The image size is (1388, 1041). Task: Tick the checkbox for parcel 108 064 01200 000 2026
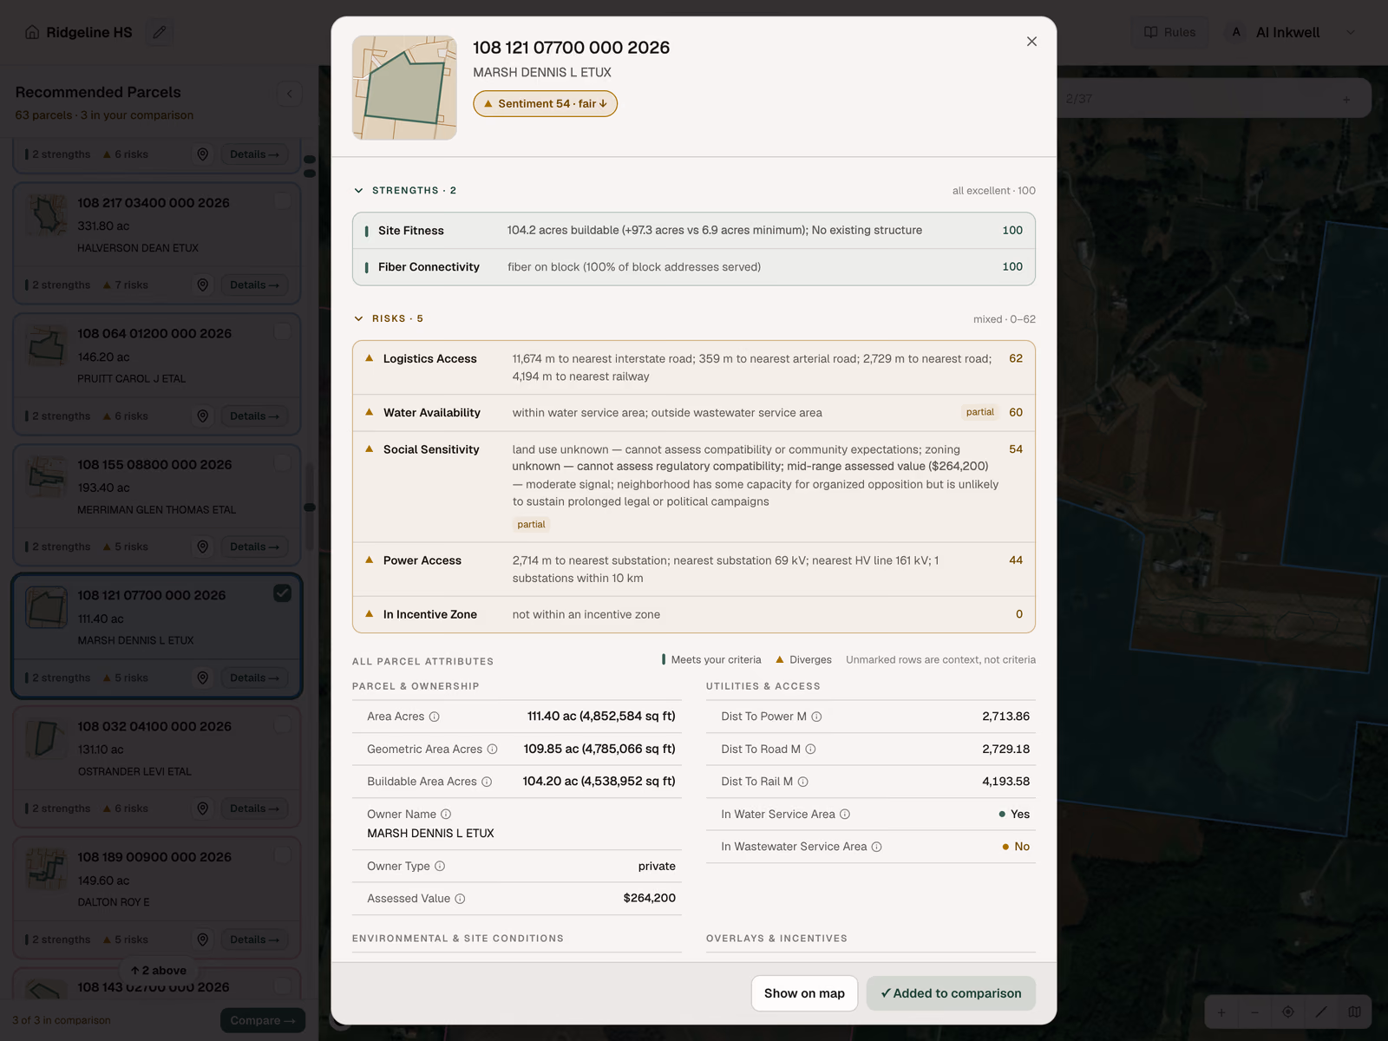(x=282, y=331)
